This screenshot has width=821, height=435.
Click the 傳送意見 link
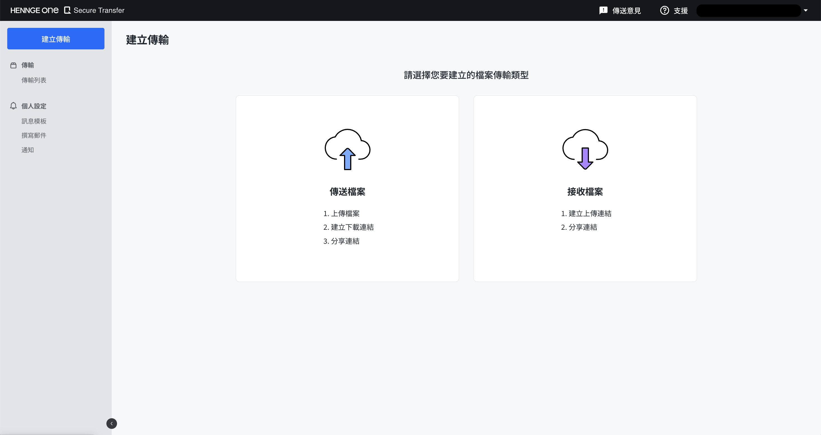coord(626,11)
